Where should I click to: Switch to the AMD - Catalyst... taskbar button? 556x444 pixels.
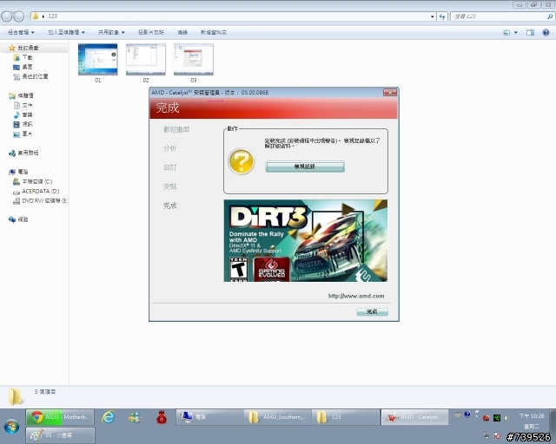[415, 417]
